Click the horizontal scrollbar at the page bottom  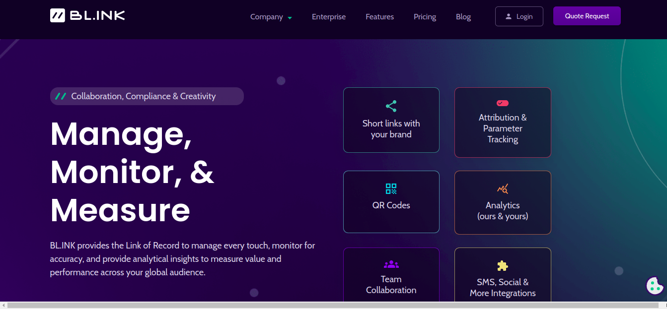333,305
